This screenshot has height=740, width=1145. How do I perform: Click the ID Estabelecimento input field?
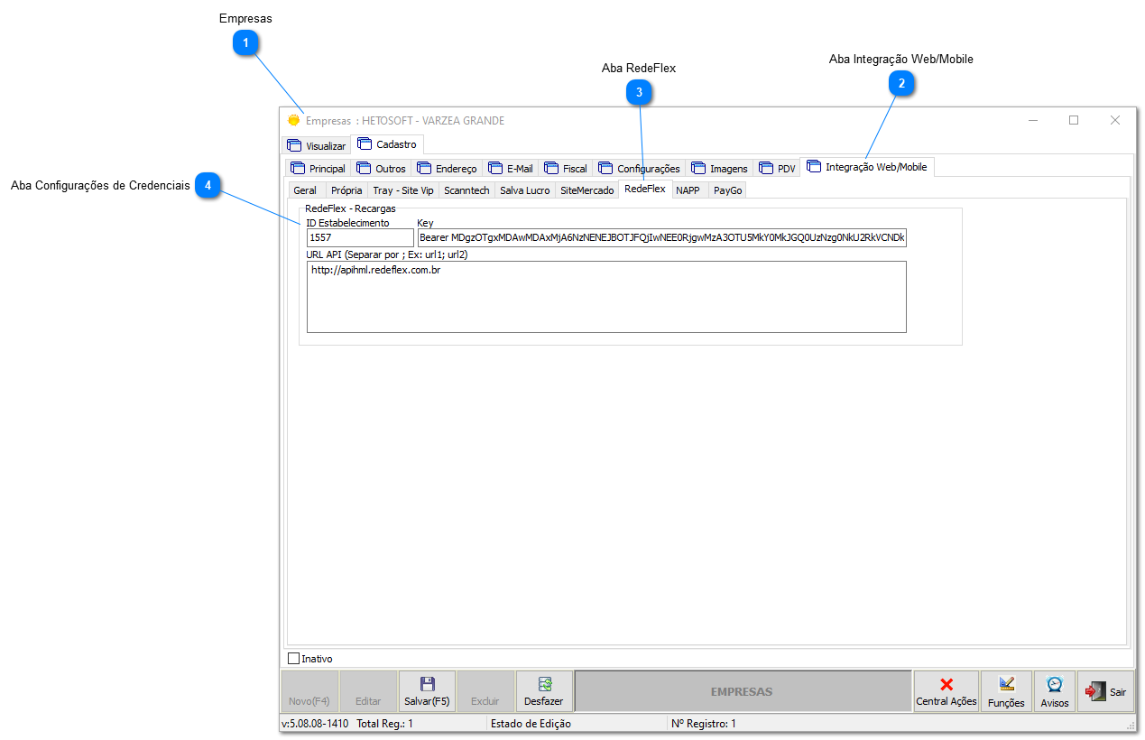[359, 238]
